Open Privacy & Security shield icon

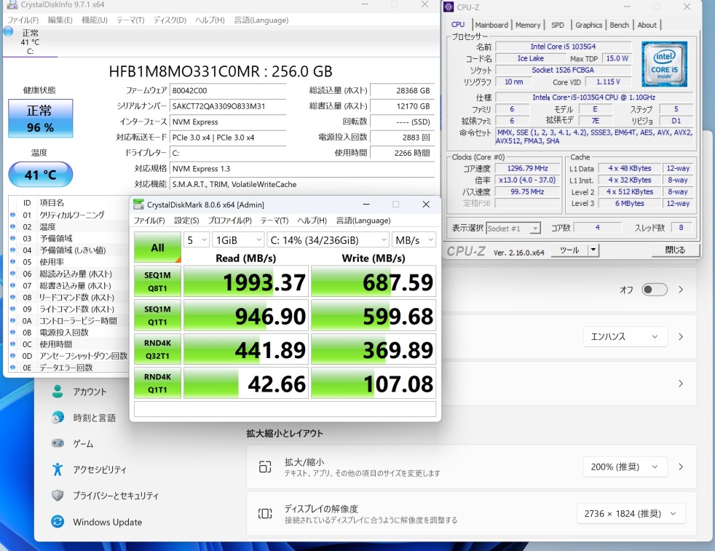coord(58,496)
